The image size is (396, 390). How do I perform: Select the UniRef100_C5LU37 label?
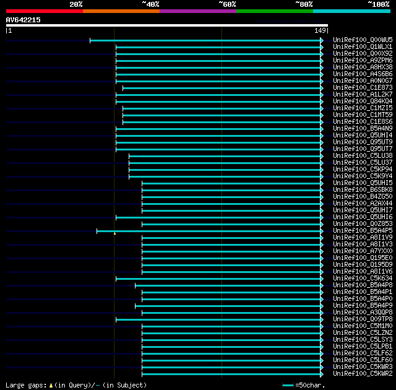(363, 163)
